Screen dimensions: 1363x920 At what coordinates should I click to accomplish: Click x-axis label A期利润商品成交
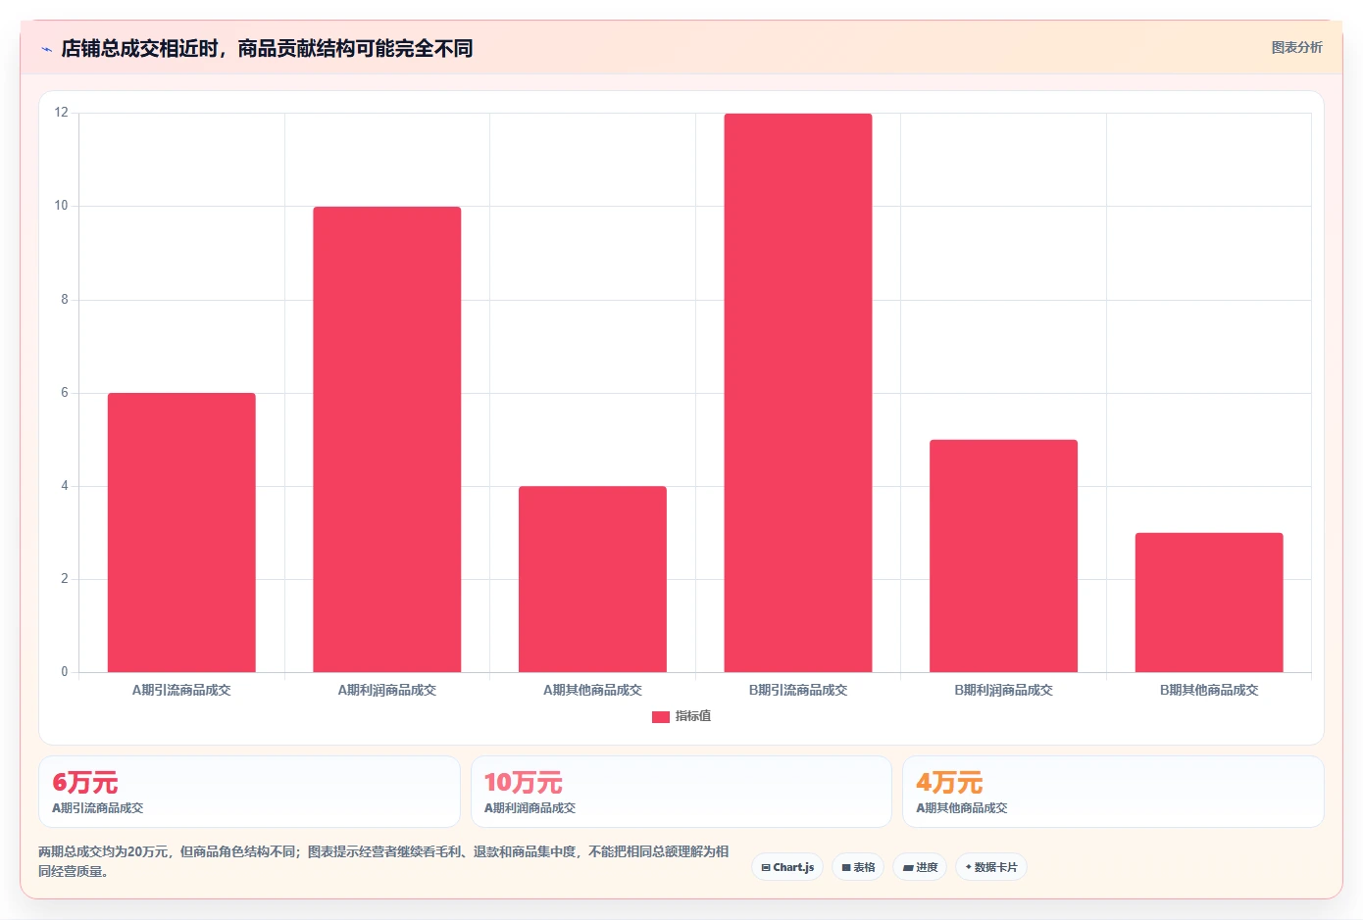tap(387, 690)
